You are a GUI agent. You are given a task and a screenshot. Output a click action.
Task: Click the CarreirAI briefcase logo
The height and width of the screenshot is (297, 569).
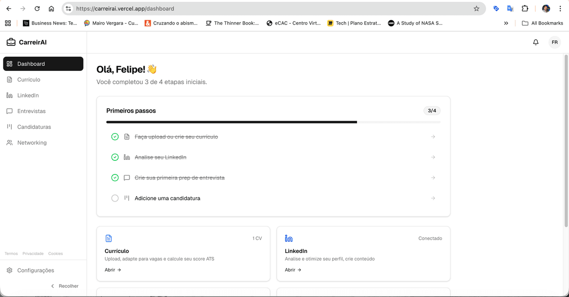pyautogui.click(x=10, y=42)
